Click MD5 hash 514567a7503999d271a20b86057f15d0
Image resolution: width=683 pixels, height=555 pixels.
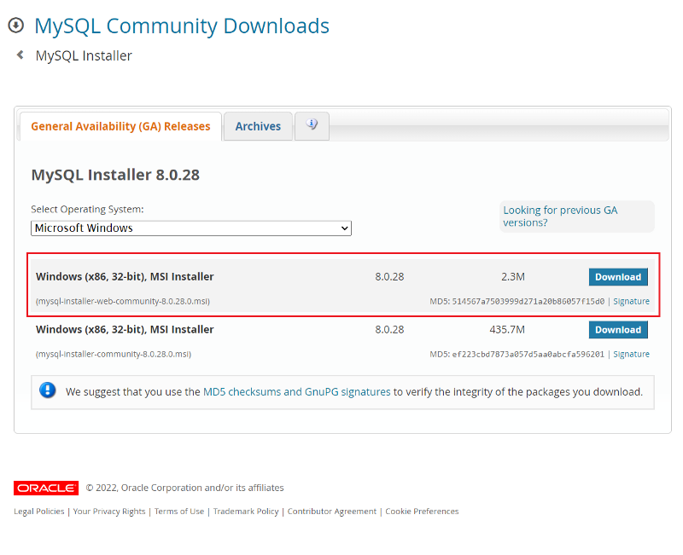(528, 301)
